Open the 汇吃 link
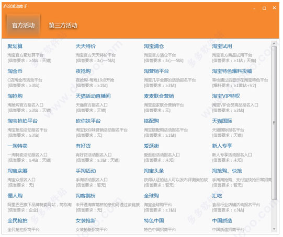Image resolution: width=283 pixels, height=237 pixels. (217, 195)
